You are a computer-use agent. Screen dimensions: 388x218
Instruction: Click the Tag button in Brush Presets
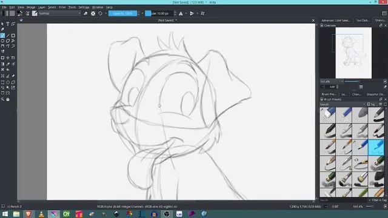(371, 104)
